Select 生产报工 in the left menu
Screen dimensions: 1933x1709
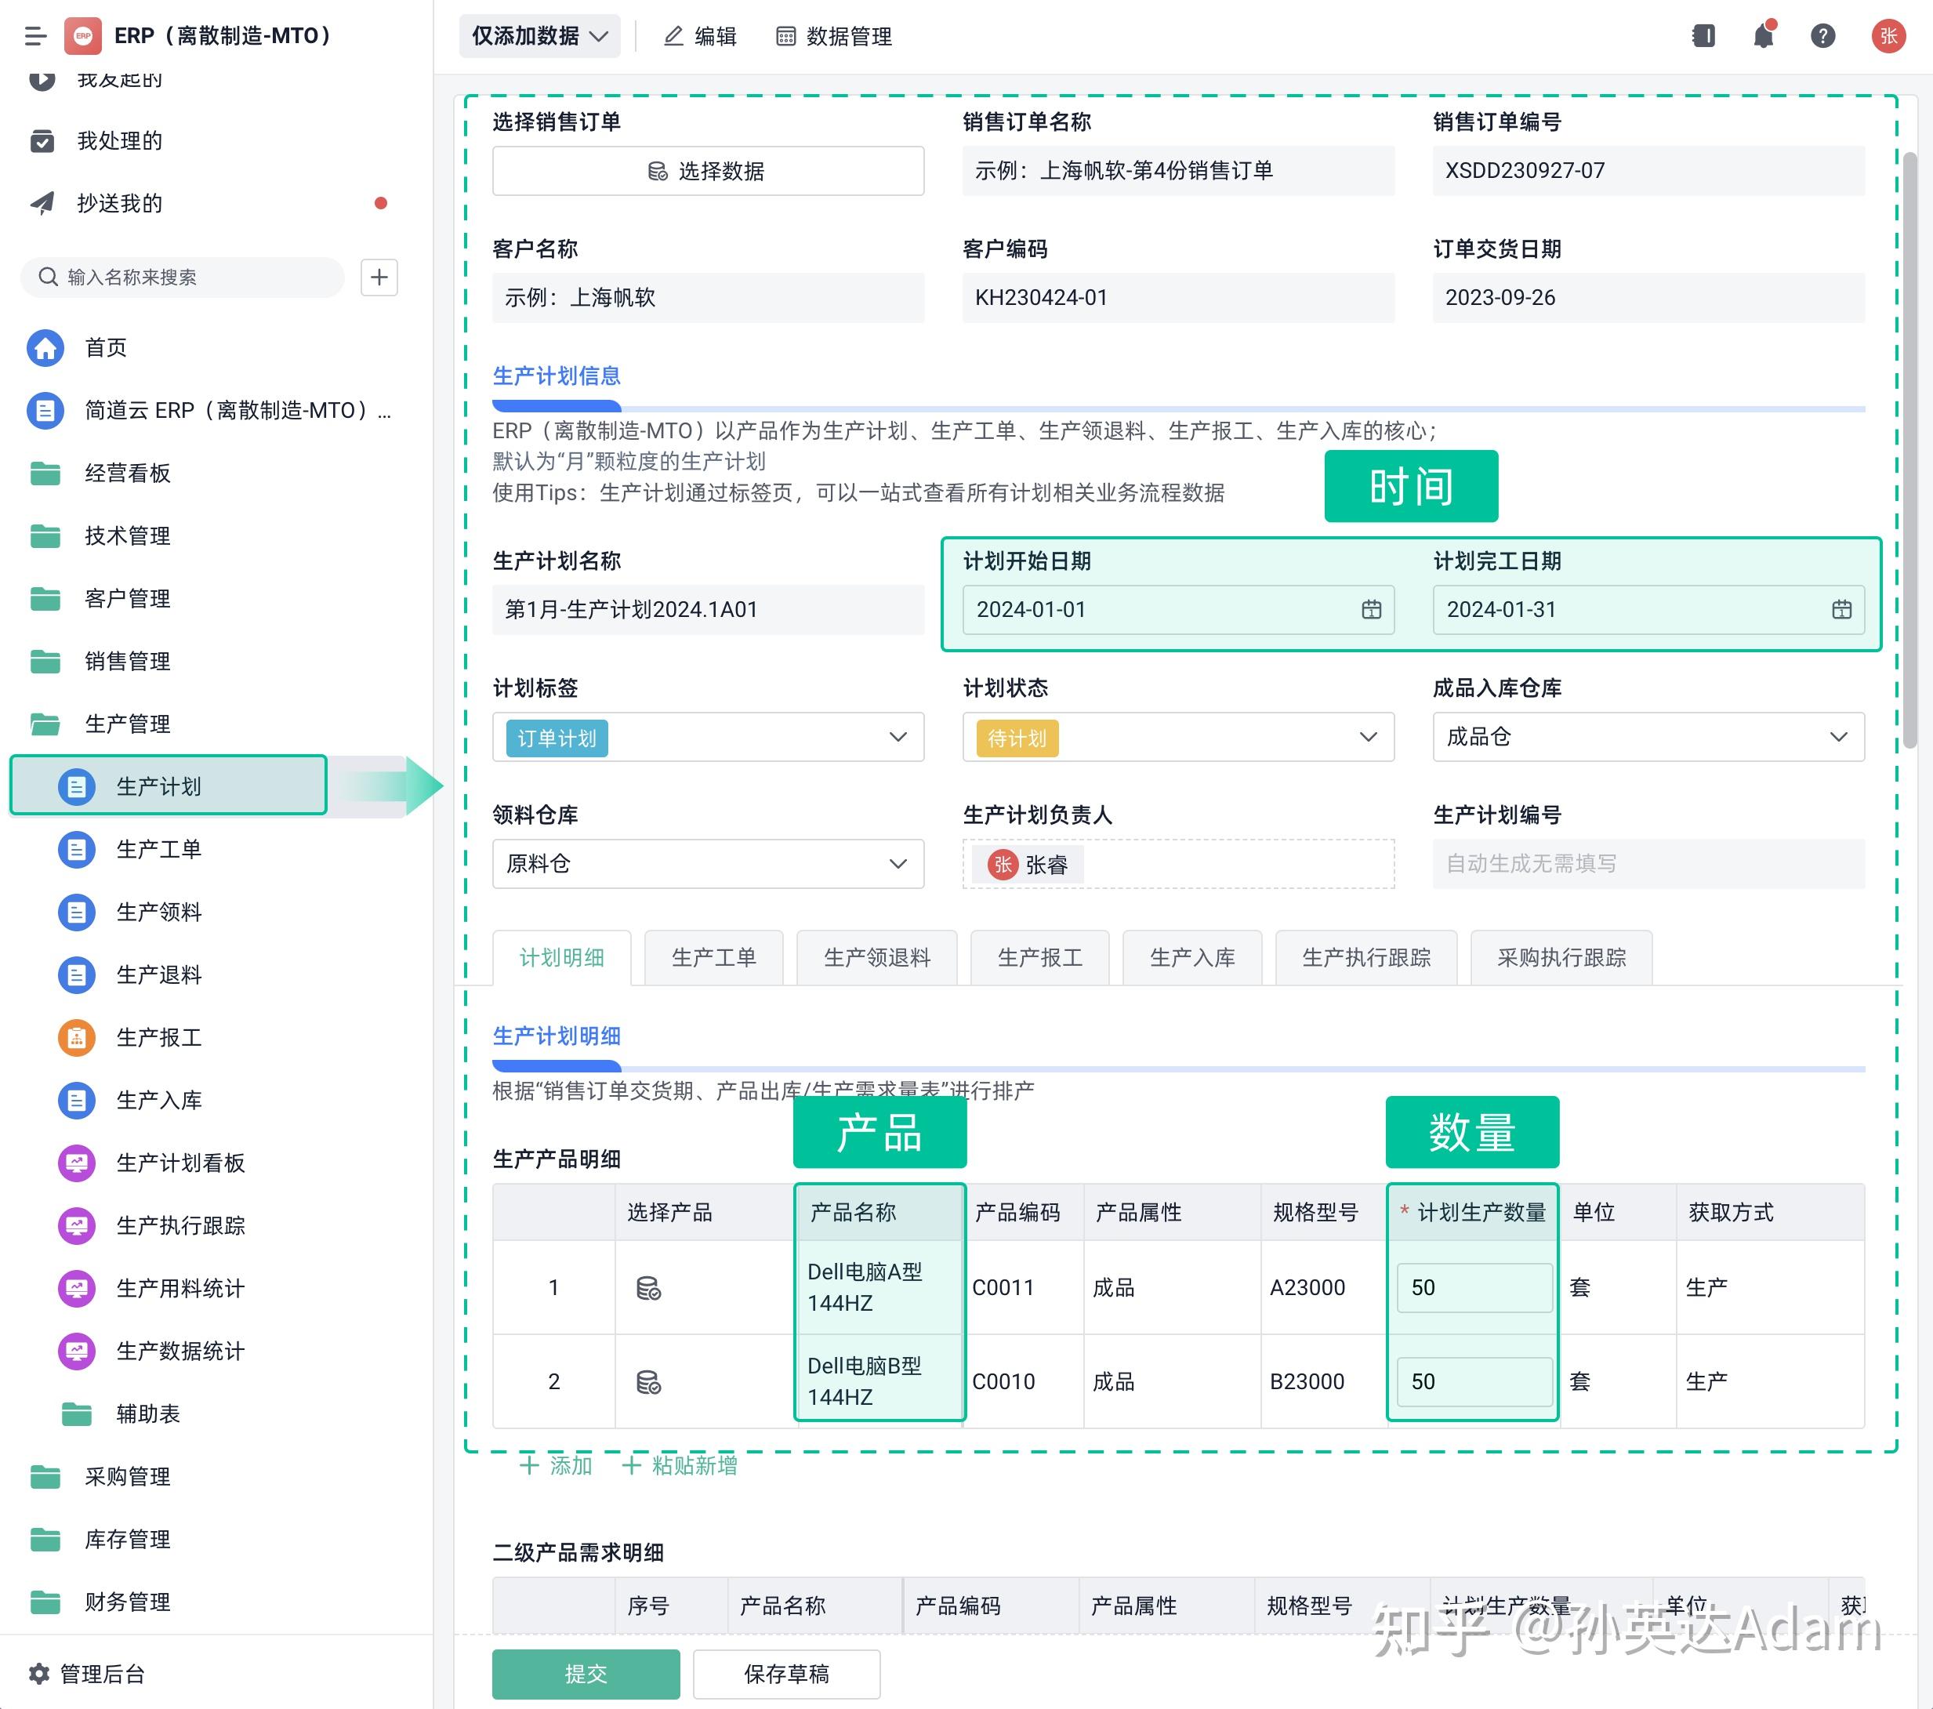tap(159, 1037)
